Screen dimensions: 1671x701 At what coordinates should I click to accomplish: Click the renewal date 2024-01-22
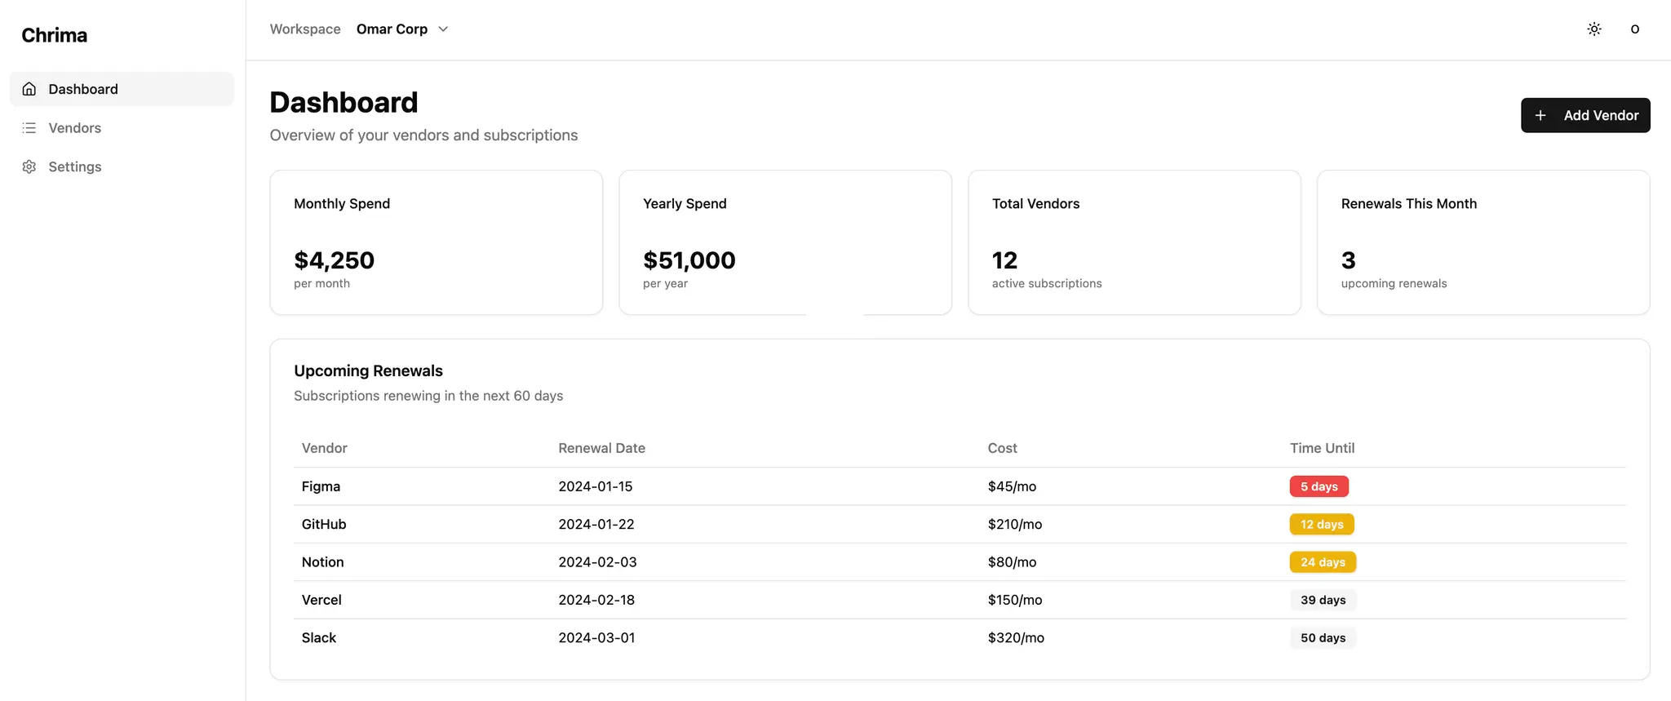click(596, 524)
